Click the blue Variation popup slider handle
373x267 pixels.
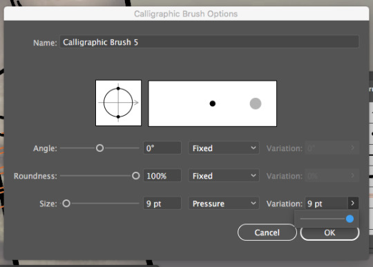tap(350, 219)
